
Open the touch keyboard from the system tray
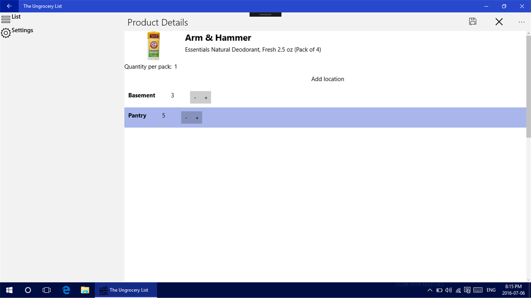pos(478,290)
